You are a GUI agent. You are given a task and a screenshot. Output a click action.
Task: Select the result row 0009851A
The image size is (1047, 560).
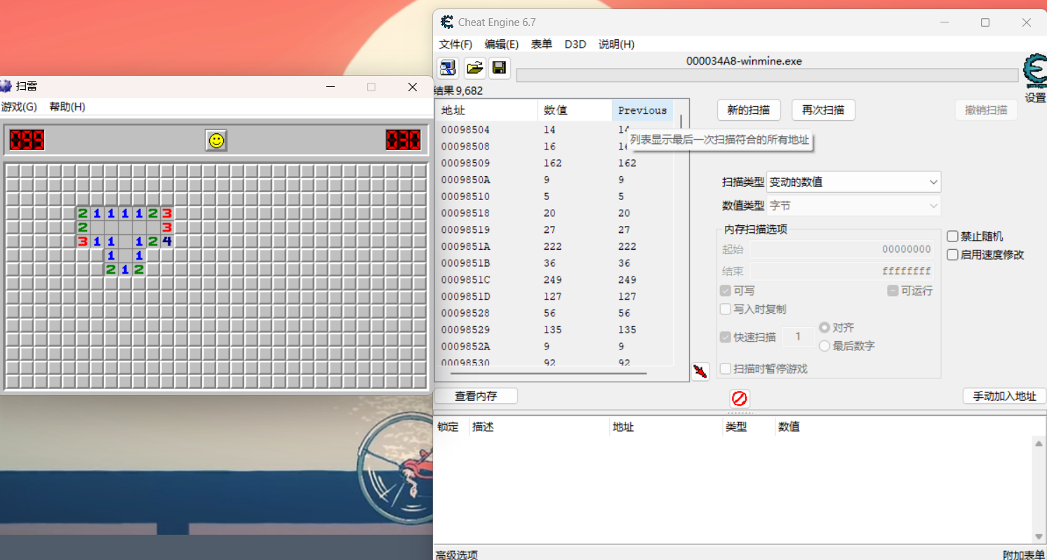coord(554,246)
